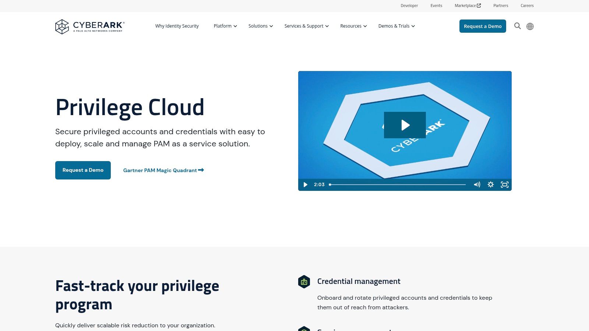This screenshot has height=331, width=589.
Task: Open video settings gear icon
Action: click(491, 185)
